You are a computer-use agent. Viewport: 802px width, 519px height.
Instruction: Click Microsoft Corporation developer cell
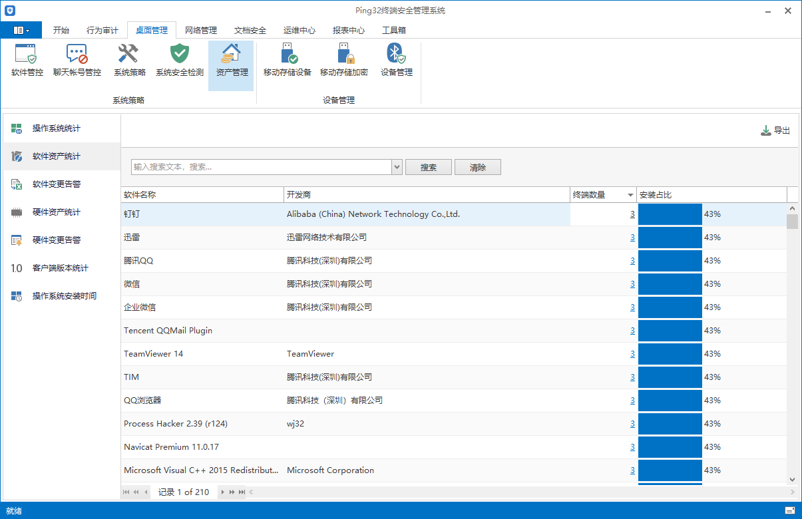click(427, 470)
